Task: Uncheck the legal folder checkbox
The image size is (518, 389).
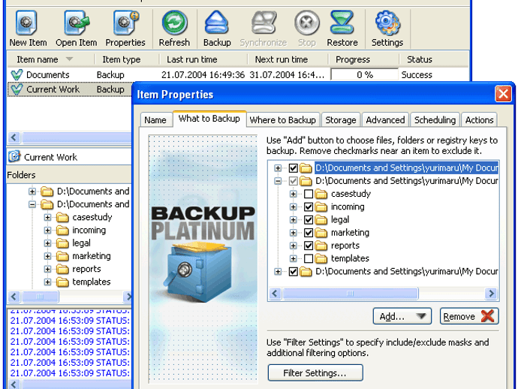Action: pyautogui.click(x=309, y=219)
